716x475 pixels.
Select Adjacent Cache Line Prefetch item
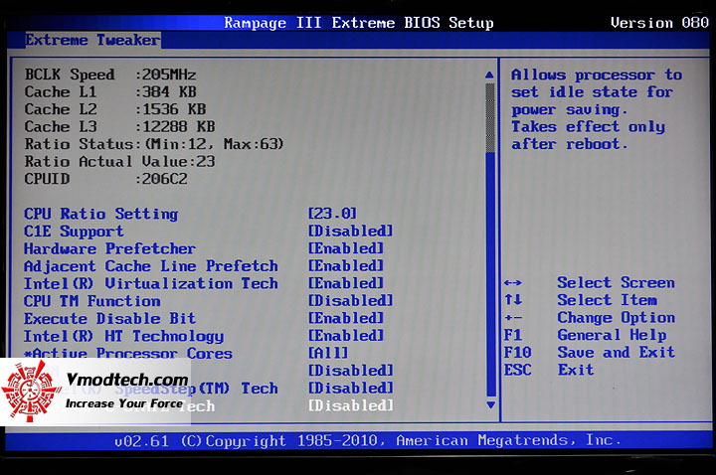(x=151, y=266)
